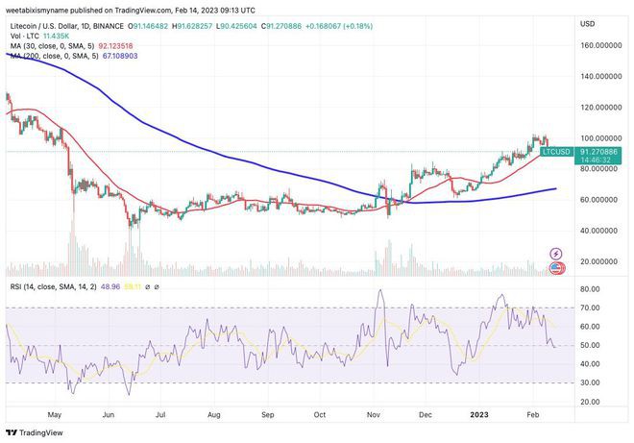
Task: Click the purple lightning bolt event icon
Action: tap(555, 253)
